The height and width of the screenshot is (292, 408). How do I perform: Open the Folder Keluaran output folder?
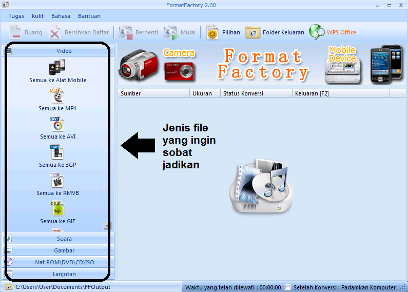coord(275,32)
